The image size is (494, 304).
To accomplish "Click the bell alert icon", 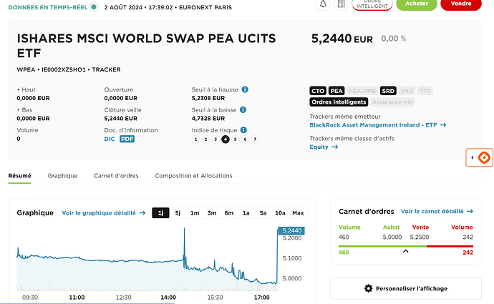I will pos(323,4).
